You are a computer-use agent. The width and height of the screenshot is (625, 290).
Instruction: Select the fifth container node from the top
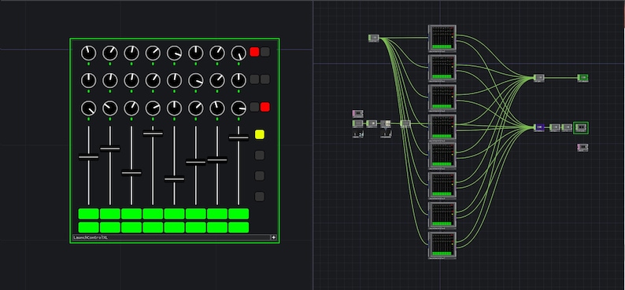[442, 156]
